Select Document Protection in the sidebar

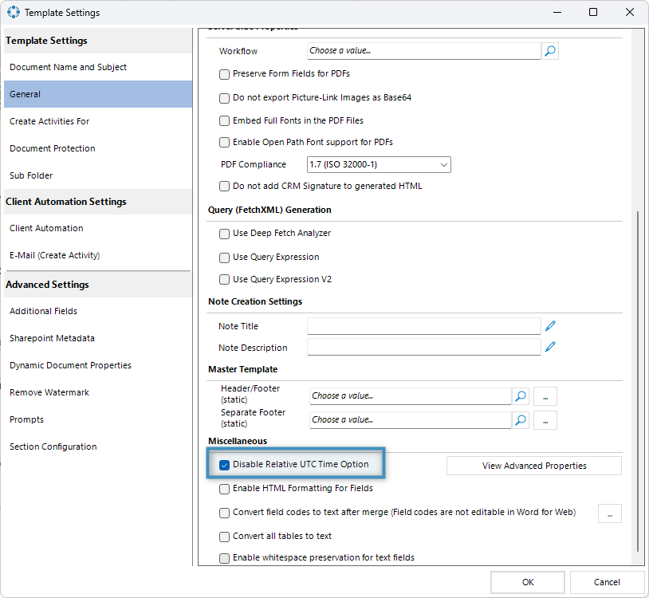[53, 148]
